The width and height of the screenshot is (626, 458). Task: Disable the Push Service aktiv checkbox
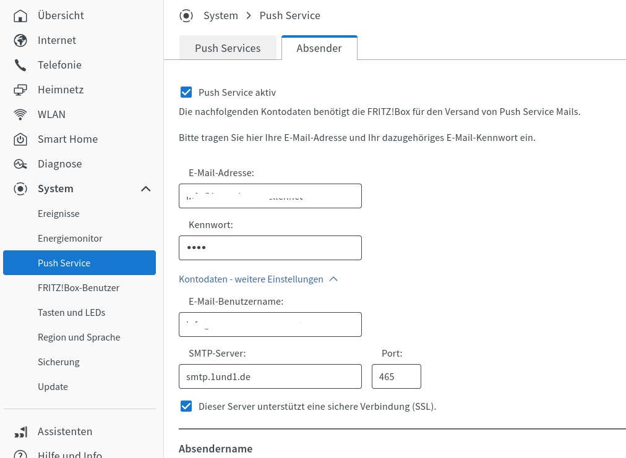[x=186, y=93]
